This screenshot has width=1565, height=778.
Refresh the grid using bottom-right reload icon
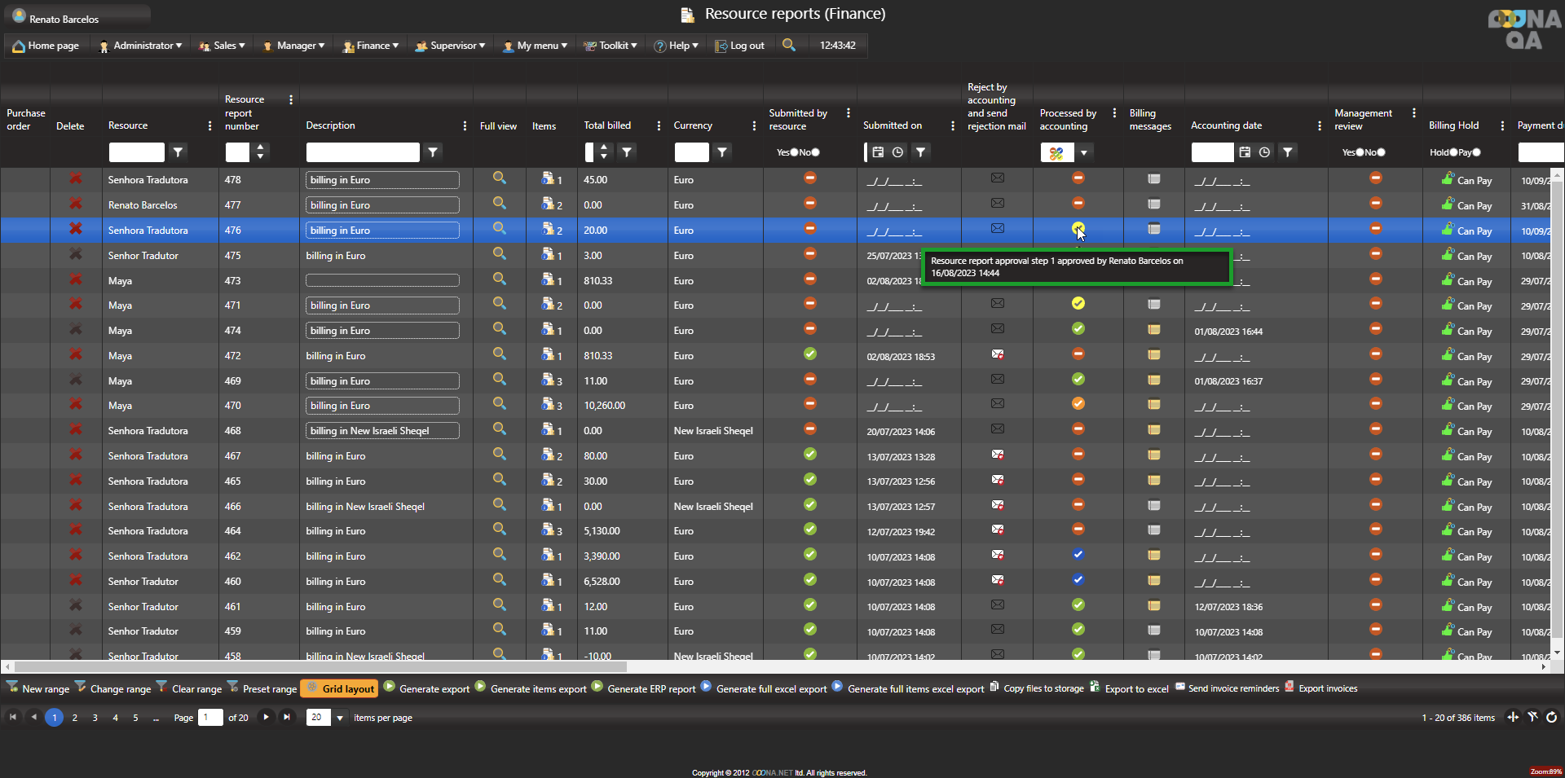click(1551, 717)
